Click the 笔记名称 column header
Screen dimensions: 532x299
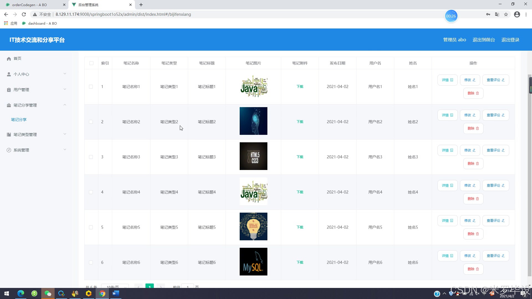(131, 63)
